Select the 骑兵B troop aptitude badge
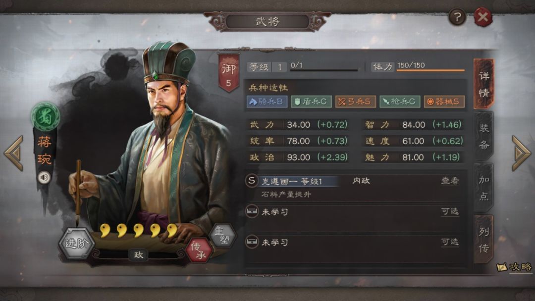The height and width of the screenshot is (301, 535). [267, 101]
